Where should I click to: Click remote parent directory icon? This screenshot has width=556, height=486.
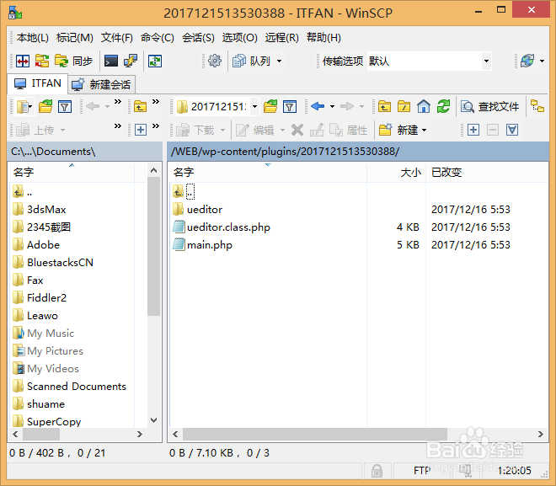click(384, 106)
